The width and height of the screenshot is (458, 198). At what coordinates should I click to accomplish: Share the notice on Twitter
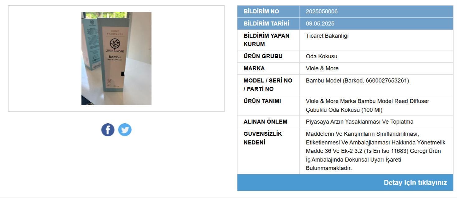coord(125,130)
